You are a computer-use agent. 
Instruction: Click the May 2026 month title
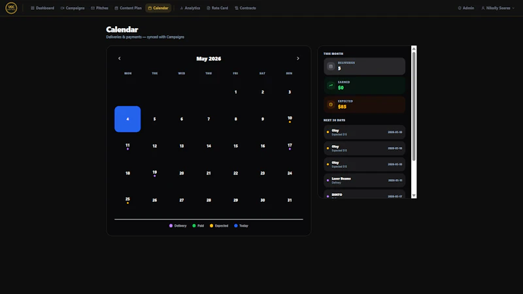[209, 59]
